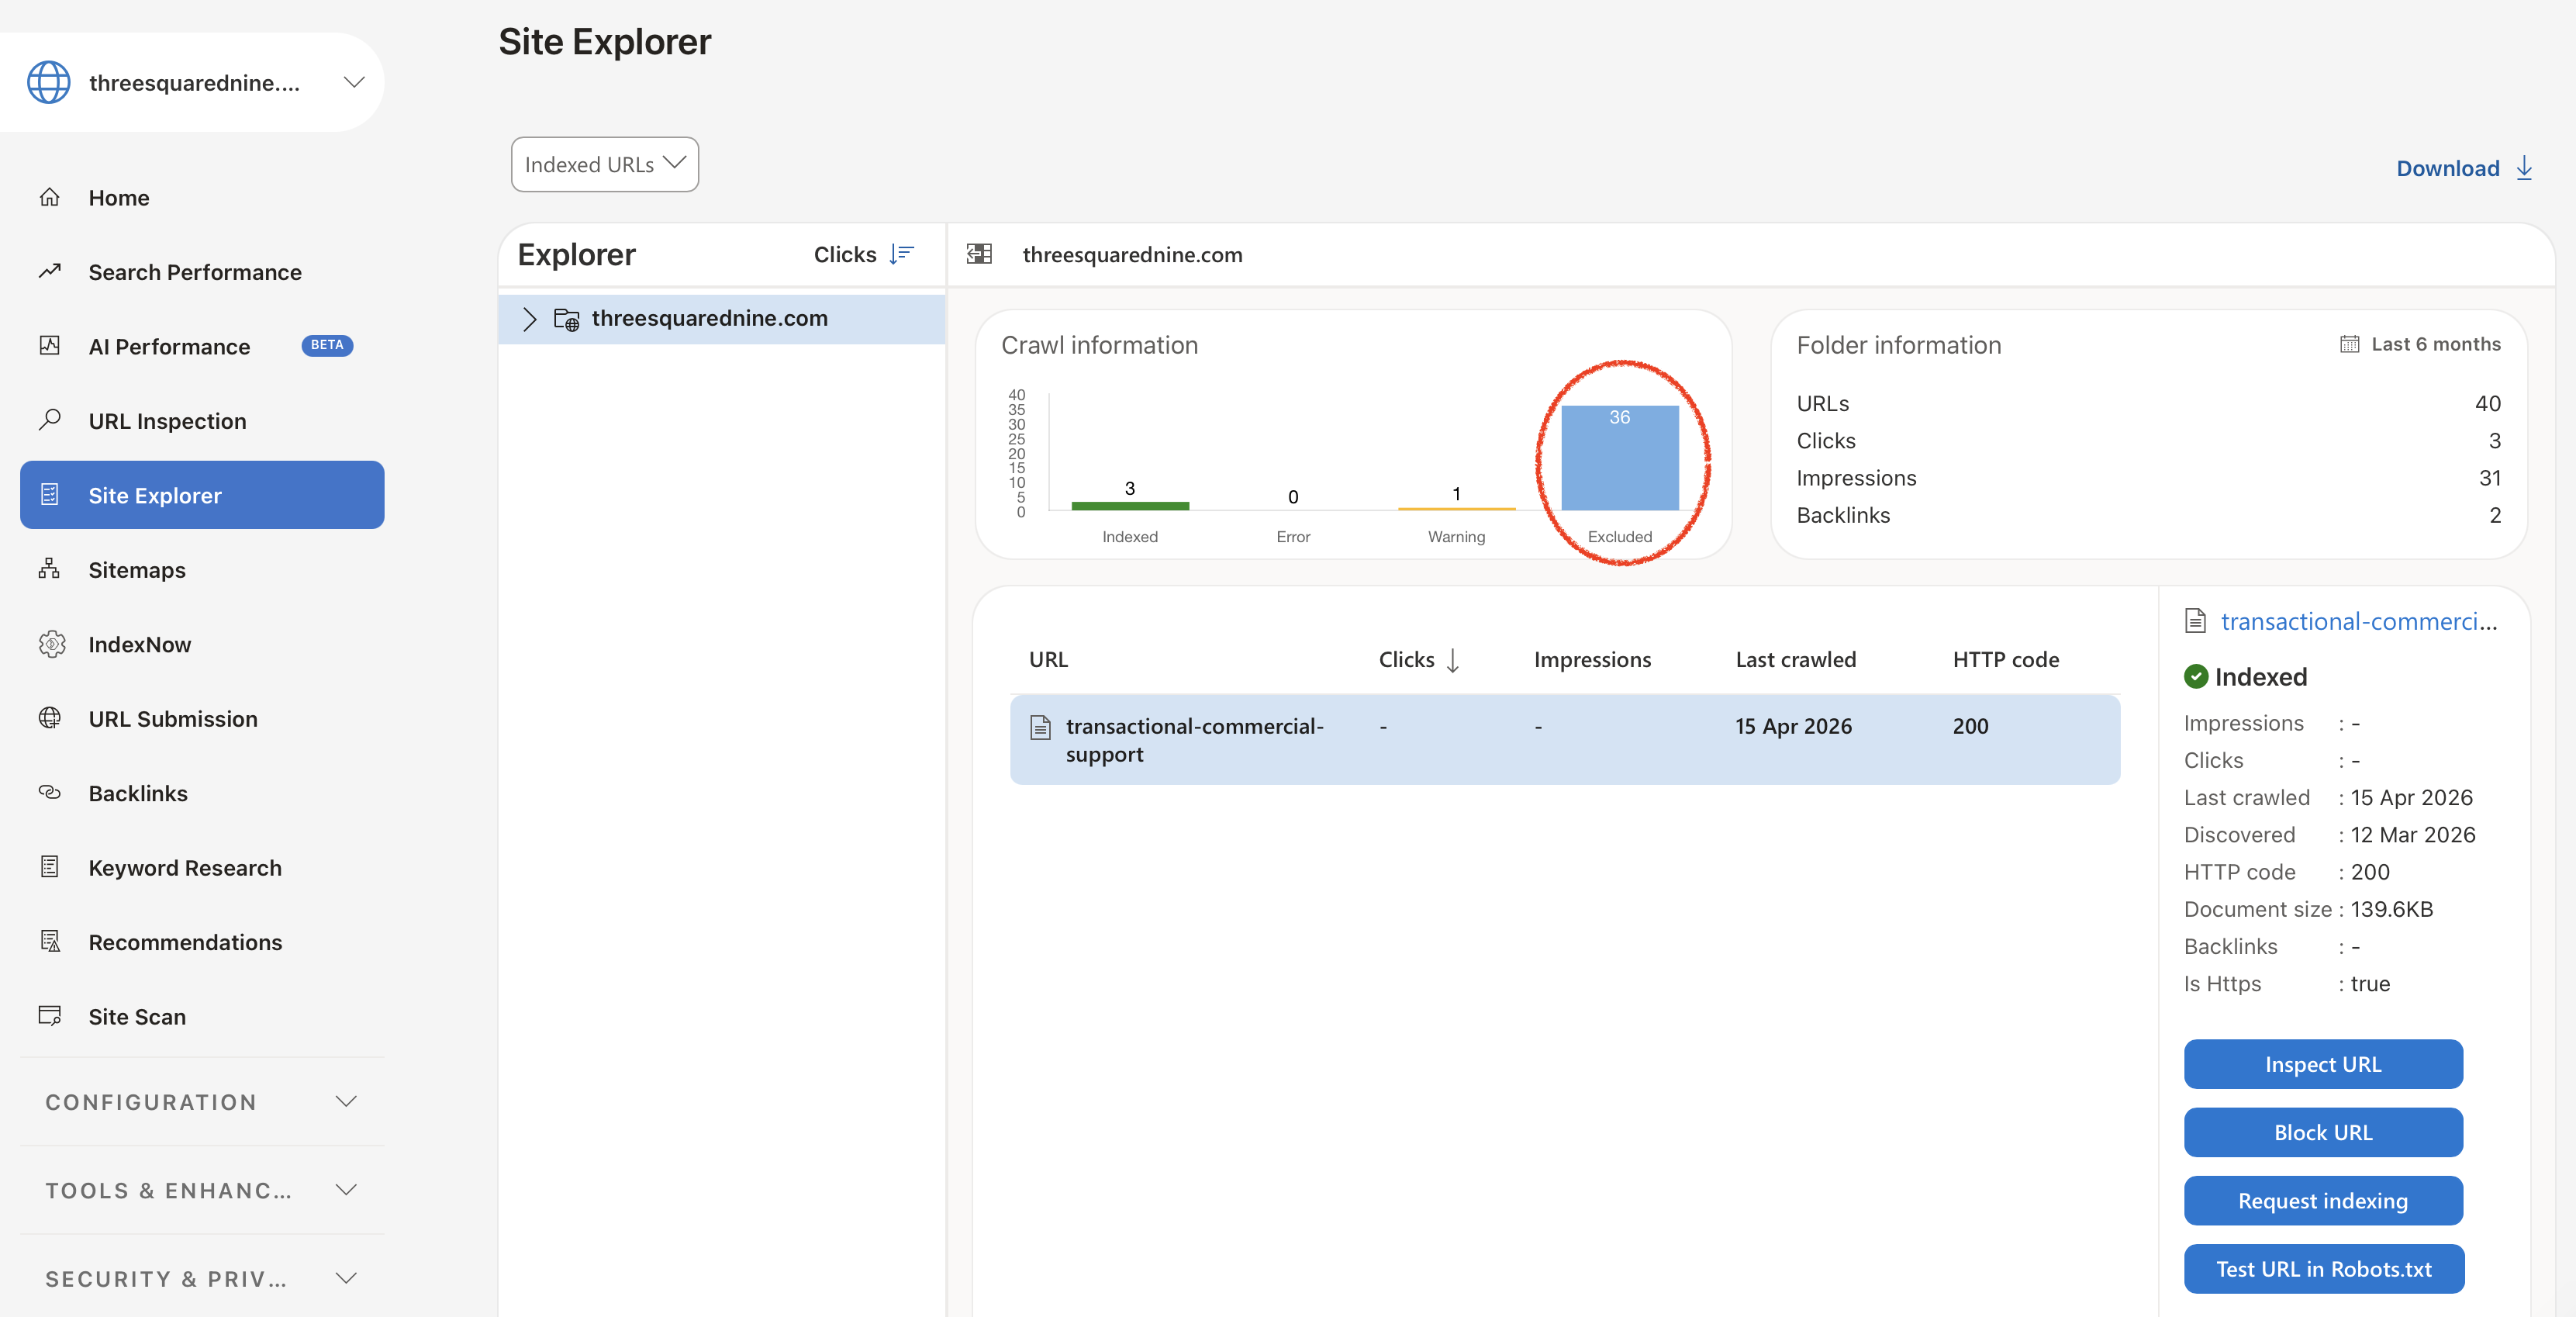Click Last 6 months text
Screen dimensions: 2576x1317
pyautogui.click(x=2436, y=344)
